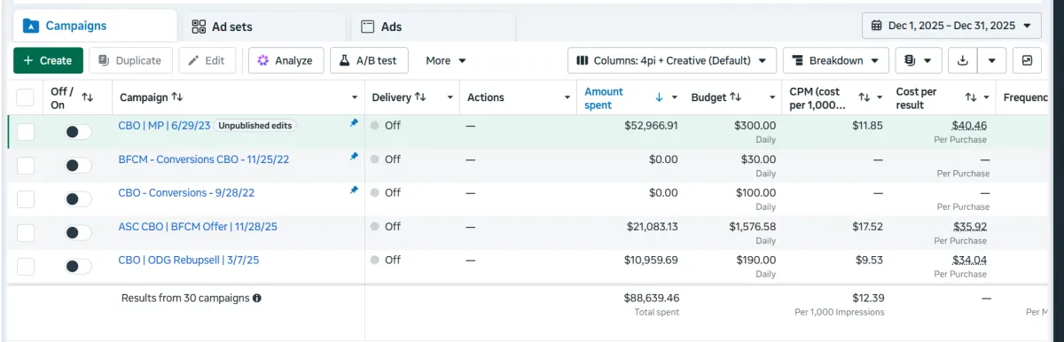This screenshot has width=1064, height=342.
Task: Toggle on CBO | ODG Rebupsell campaign
Action: (x=78, y=266)
